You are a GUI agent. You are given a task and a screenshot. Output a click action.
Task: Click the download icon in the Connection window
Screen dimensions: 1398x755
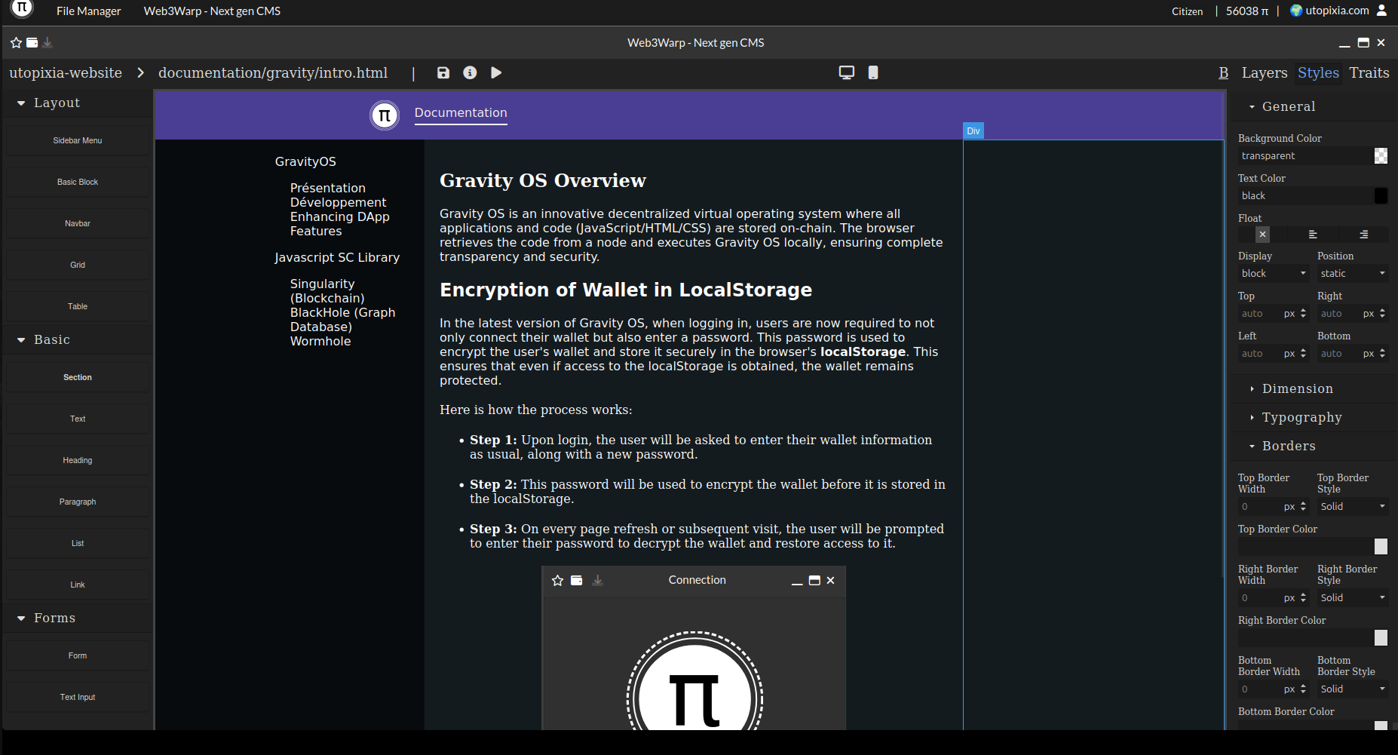tap(598, 581)
